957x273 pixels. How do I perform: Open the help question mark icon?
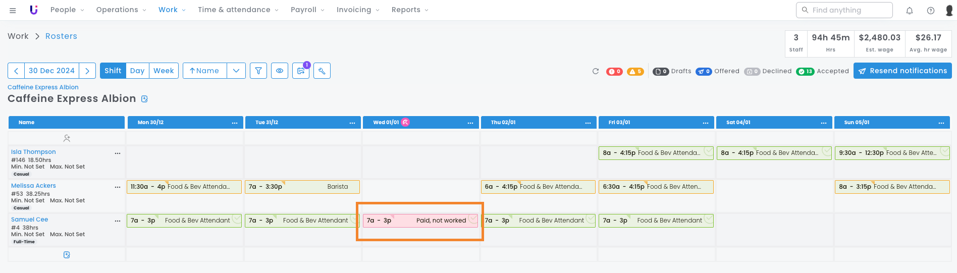(931, 11)
